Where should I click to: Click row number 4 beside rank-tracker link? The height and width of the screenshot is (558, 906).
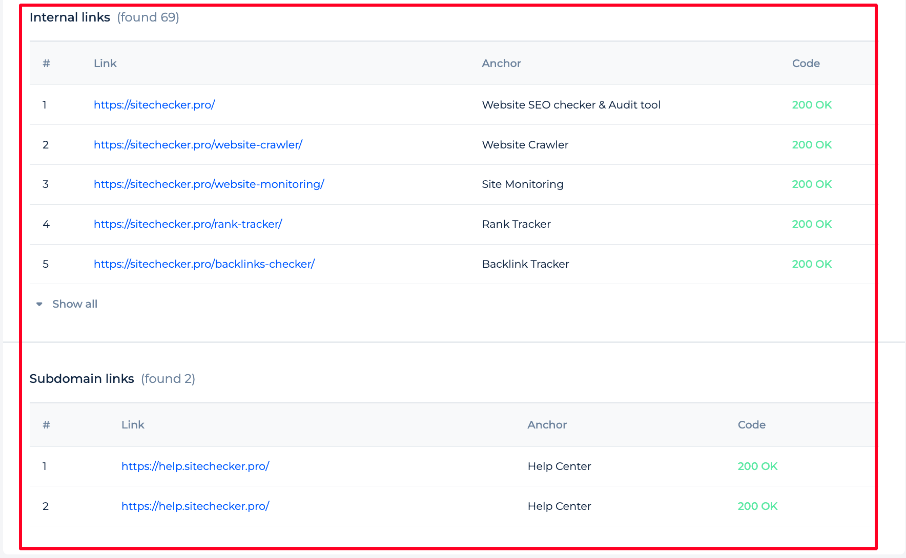click(46, 224)
